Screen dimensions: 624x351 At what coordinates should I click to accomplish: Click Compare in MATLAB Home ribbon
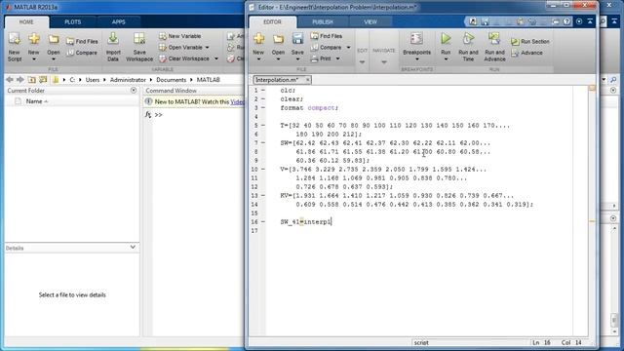coord(82,53)
